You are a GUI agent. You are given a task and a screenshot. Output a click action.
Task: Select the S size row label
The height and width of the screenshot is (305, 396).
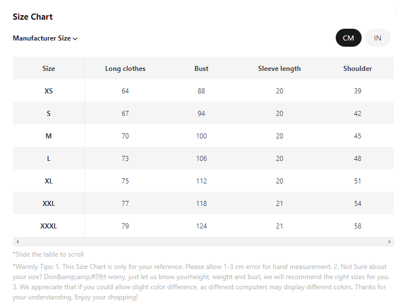click(x=48, y=113)
